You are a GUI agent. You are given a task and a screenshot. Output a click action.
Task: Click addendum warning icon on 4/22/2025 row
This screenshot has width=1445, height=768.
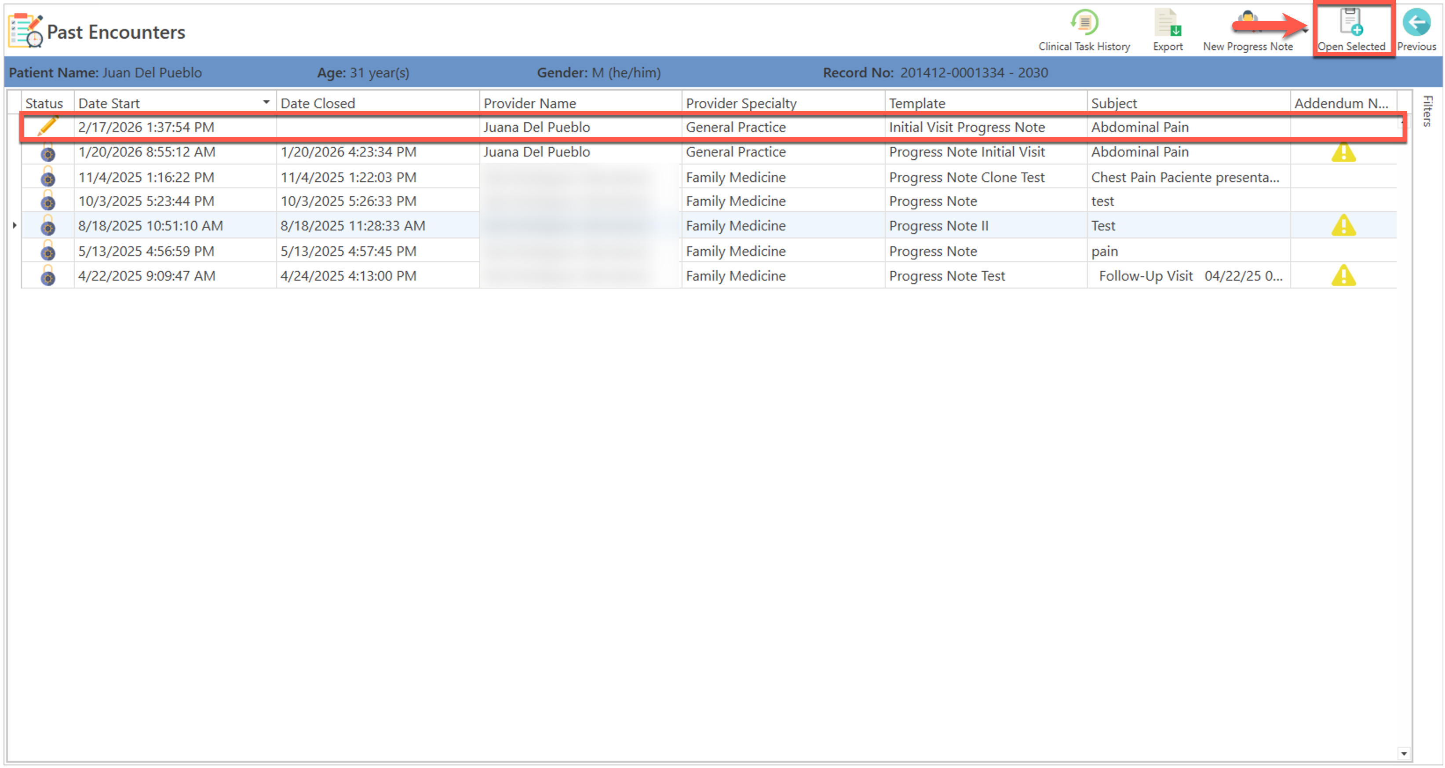click(1343, 276)
